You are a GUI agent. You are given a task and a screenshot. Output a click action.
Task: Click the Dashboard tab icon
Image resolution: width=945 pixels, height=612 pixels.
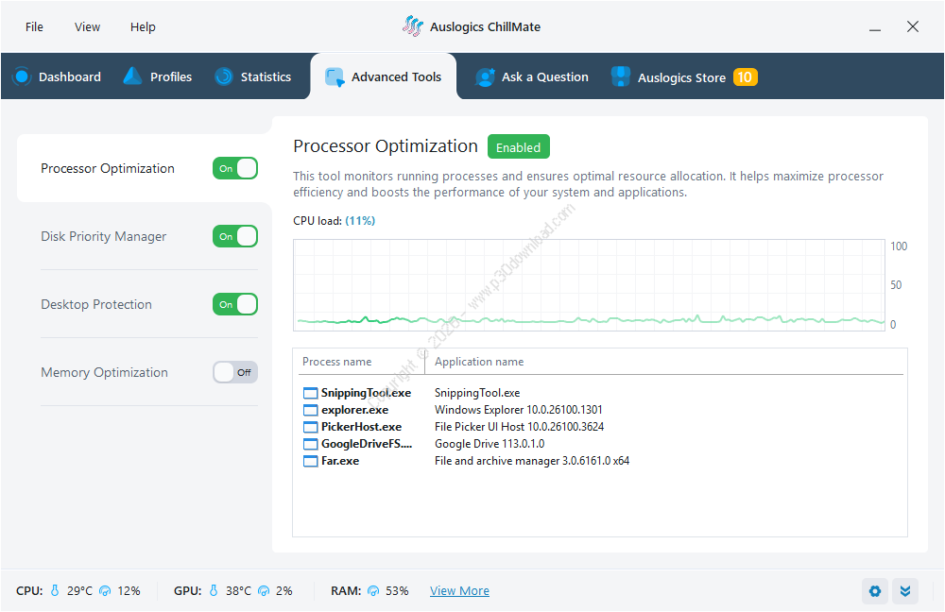(22, 76)
